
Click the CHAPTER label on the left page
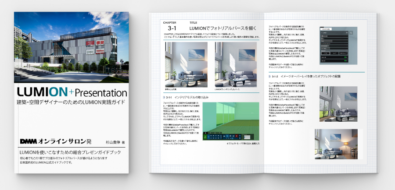pyautogui.click(x=169, y=23)
